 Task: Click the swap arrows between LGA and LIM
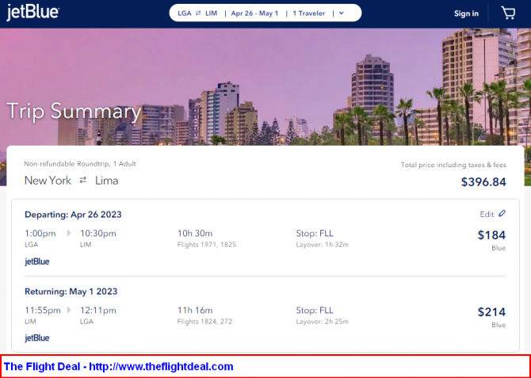point(198,13)
